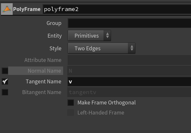Image resolution: width=191 pixels, height=133 pixels.
Task: Click the Normal Name label
Action: (44, 71)
